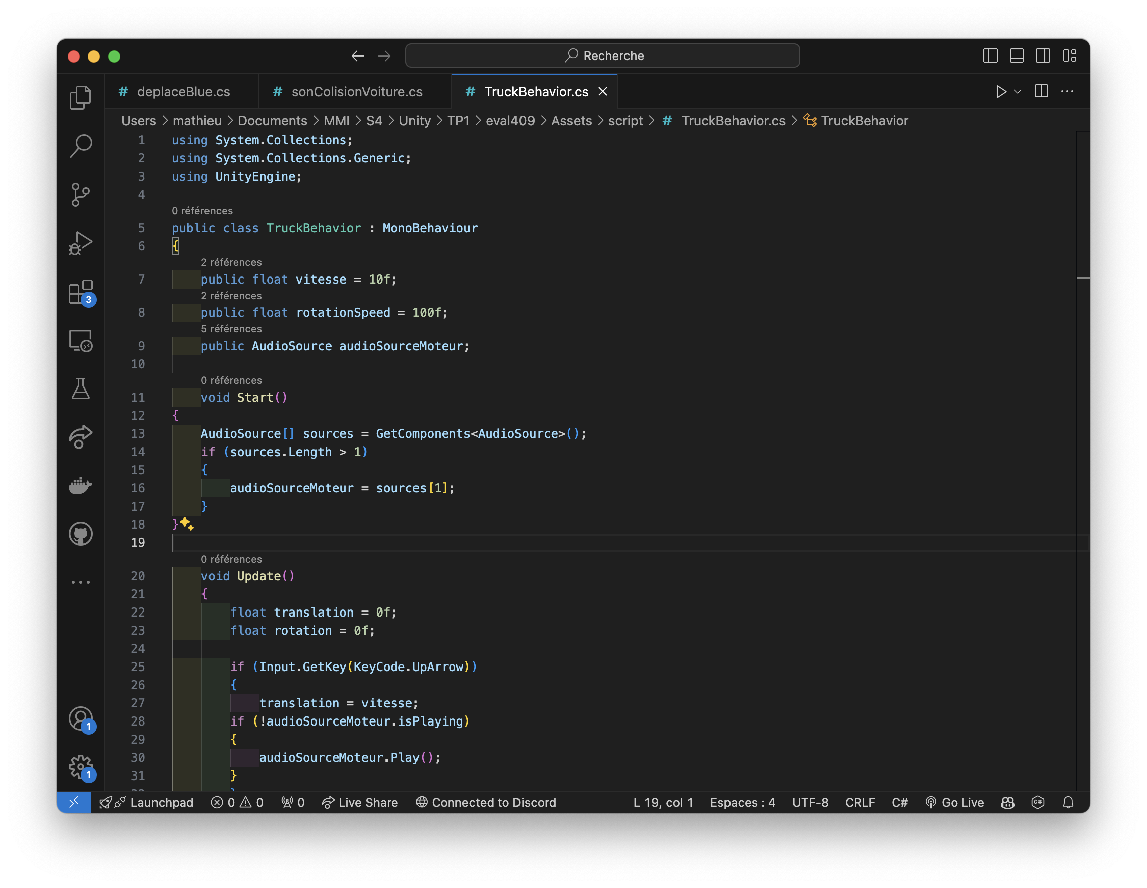Open the Run and Debug view
Screen dimensions: 1147x888
[x=80, y=243]
